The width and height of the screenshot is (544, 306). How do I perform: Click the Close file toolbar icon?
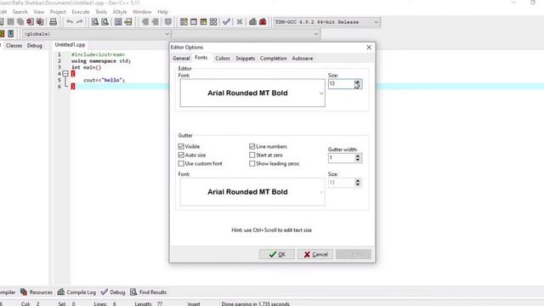point(31,22)
